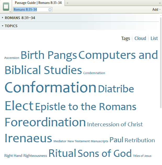Open New Testament Manuscripts topic

point(88,141)
